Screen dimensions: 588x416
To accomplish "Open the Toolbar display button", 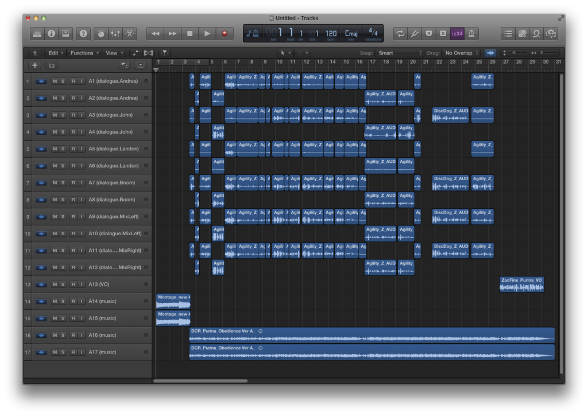I will [65, 34].
